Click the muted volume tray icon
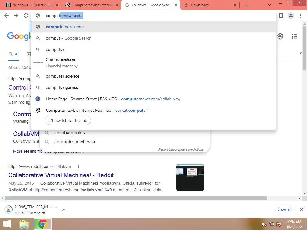Screen dimensions: 307x230 tap(264, 224)
